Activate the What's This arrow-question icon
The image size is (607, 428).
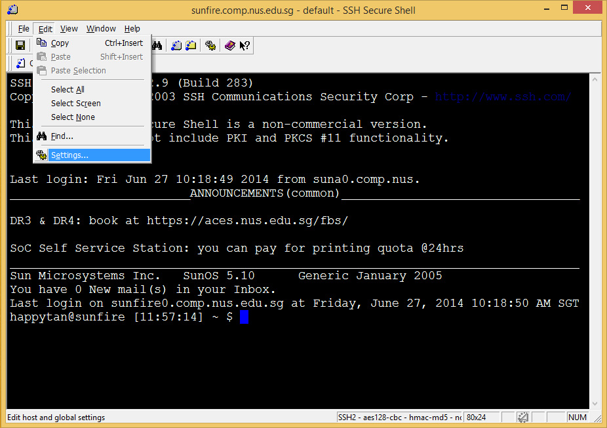tap(245, 46)
